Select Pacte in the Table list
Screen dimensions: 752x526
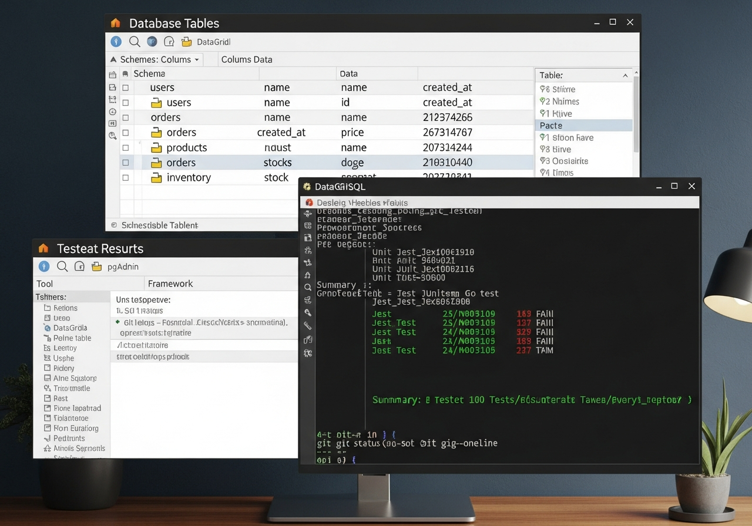584,126
